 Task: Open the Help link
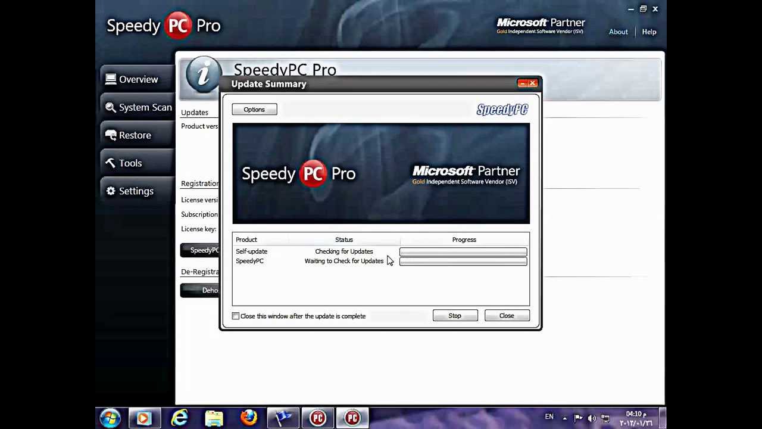(x=649, y=32)
